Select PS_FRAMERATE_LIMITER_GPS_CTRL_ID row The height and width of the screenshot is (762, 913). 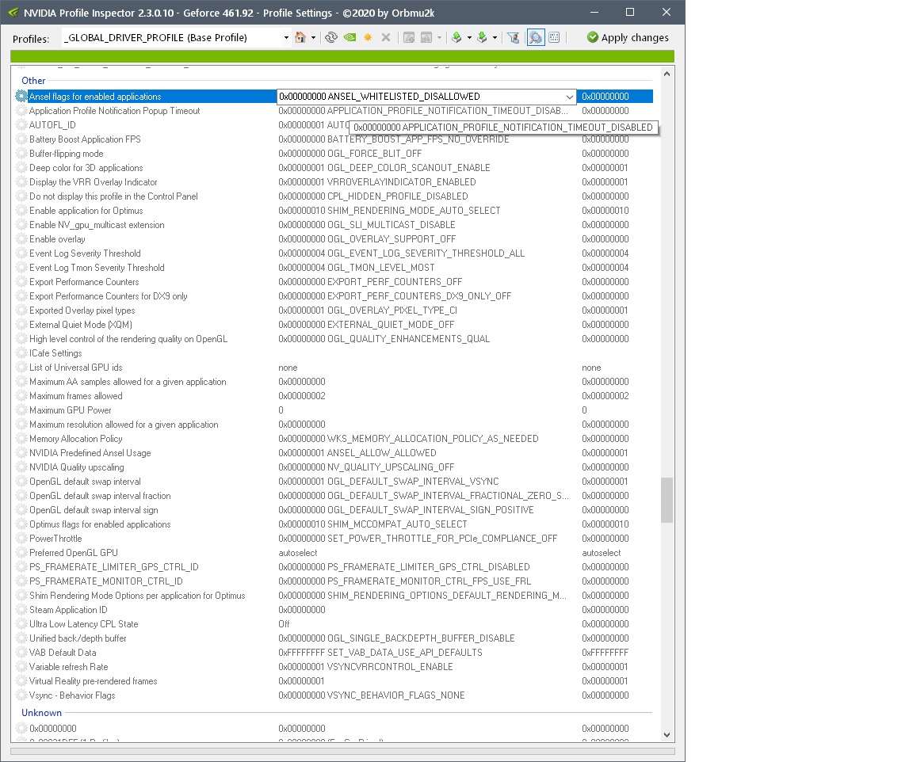[334, 567]
